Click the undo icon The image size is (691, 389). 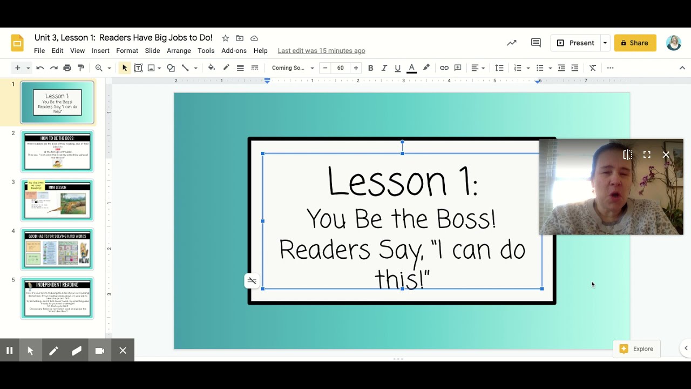click(x=40, y=68)
